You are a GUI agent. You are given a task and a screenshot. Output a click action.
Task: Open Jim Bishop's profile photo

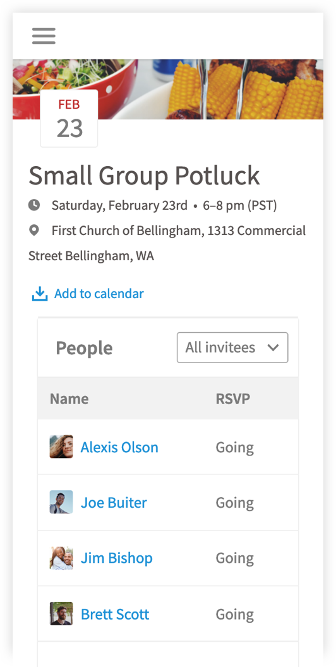tap(61, 558)
